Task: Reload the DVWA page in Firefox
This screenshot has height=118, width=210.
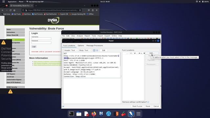Action: point(10,10)
